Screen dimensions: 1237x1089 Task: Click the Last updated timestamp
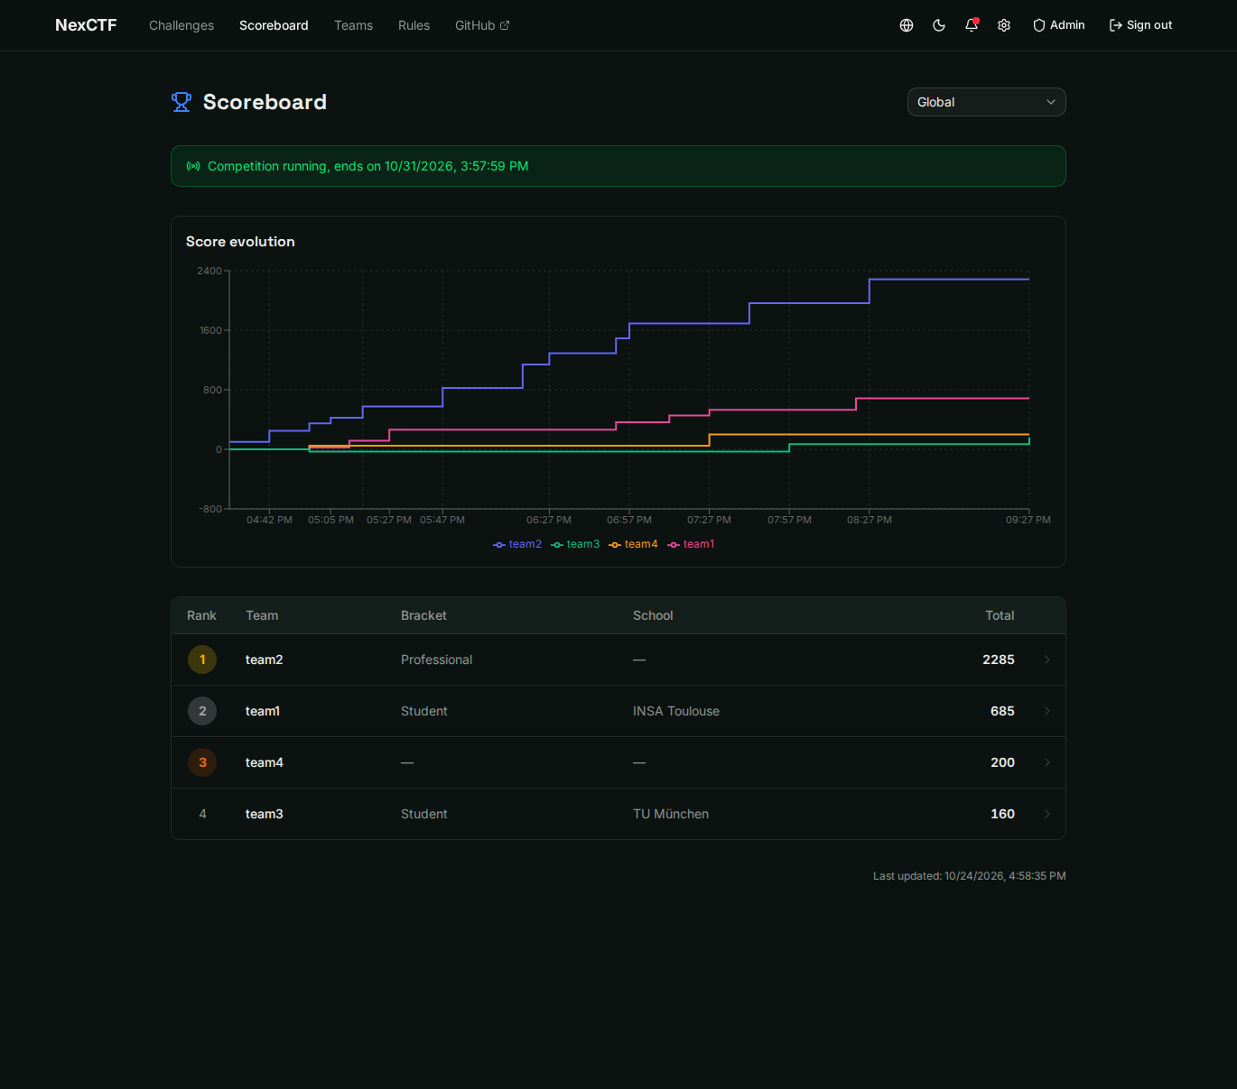(970, 876)
